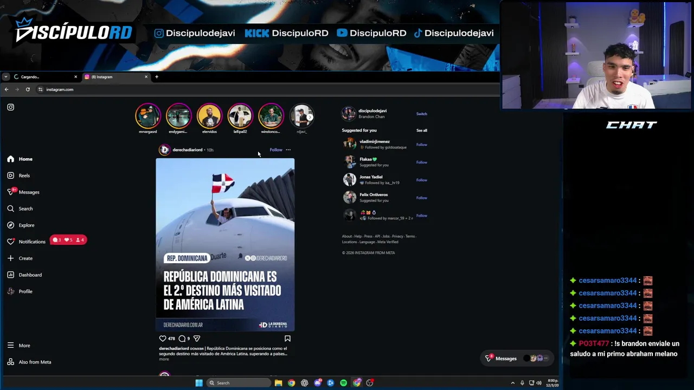Open Also from Meta in sidebar
Viewport: 694px width, 390px height.
pyautogui.click(x=29, y=362)
